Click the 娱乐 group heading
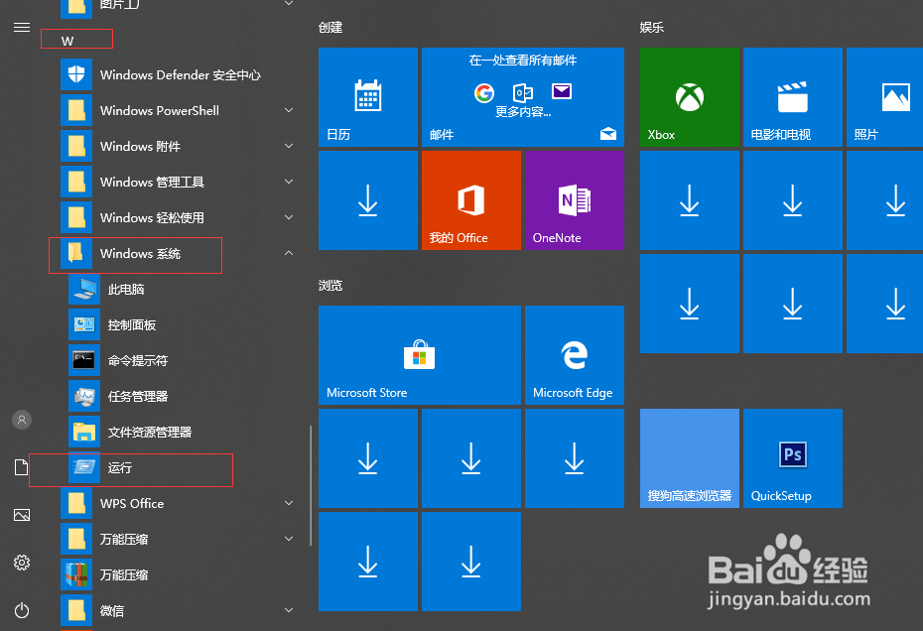 (652, 27)
